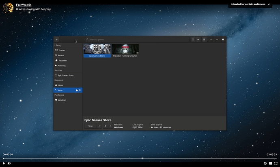
Task: Expand the arrow next to Wine button
Action: click(x=110, y=126)
